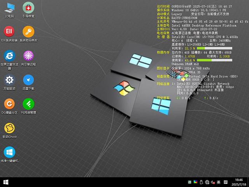Viewport: 249px width, 187px height.
Task: Click the "Intel(R) 82574L Gigabit Network" line
Action: (203, 84)
